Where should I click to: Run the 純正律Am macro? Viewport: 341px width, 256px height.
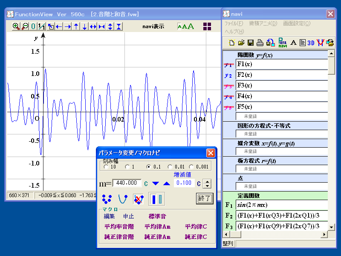(157, 237)
